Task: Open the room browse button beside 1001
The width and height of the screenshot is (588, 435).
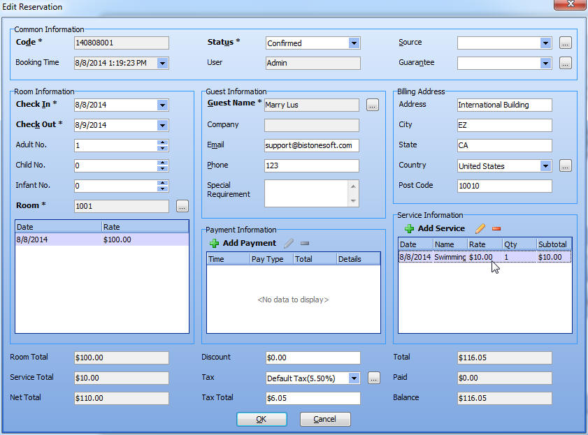Action: (x=182, y=206)
